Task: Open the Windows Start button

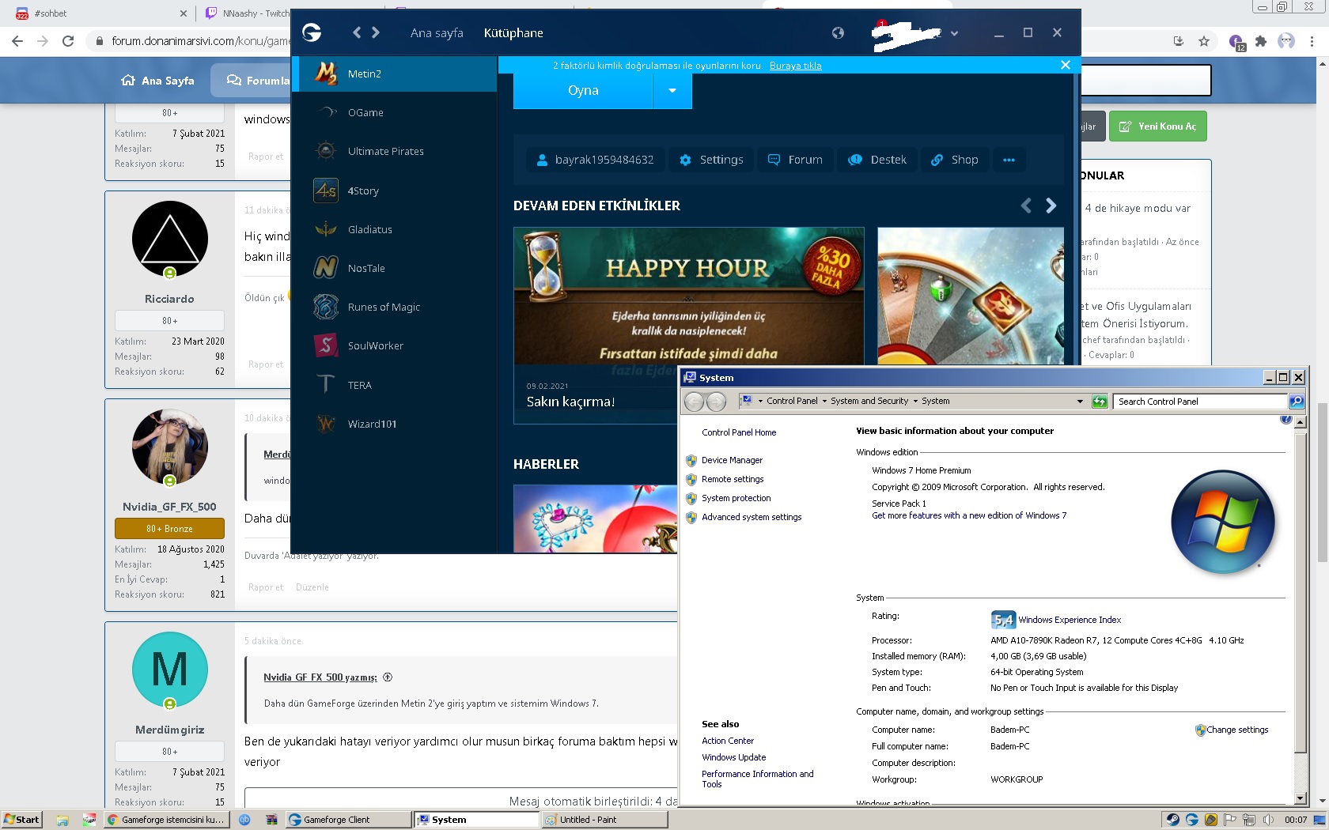Action: [x=21, y=820]
